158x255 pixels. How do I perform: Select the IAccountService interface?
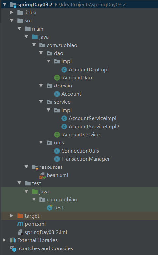[80, 135]
